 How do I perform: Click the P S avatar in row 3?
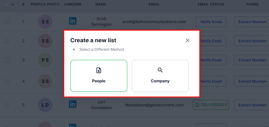point(45,60)
